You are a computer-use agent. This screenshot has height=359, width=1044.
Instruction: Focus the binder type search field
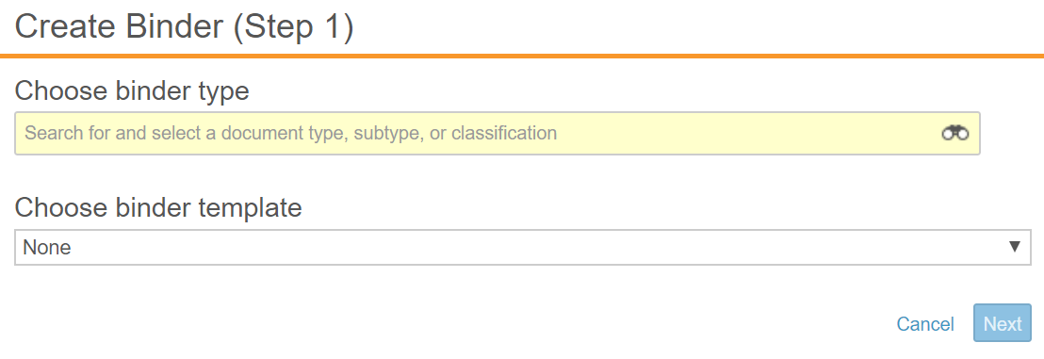click(x=498, y=133)
